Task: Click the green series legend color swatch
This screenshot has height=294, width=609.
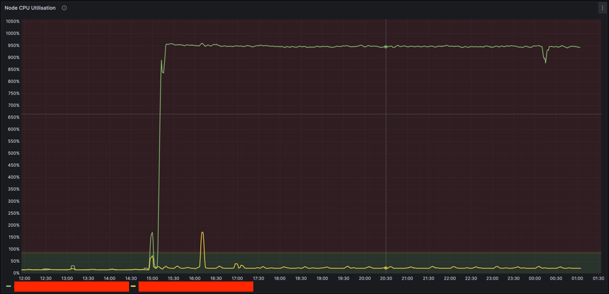Action: pyautogui.click(x=8, y=286)
